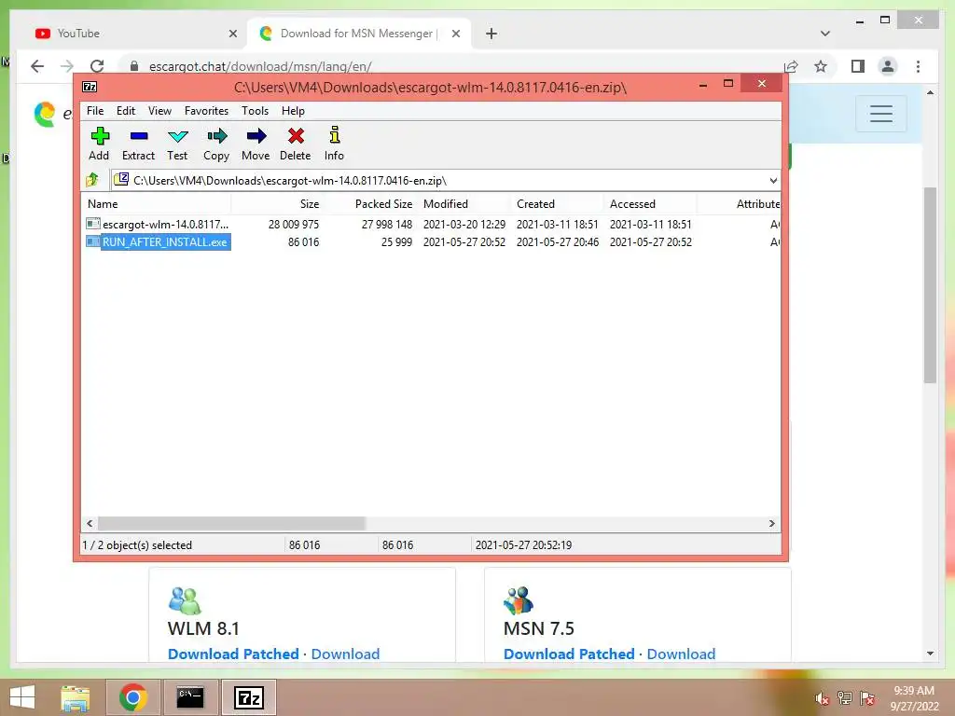Select the RUN_AFTER_INSTALL.exe file
This screenshot has height=716, width=955.
coord(158,241)
